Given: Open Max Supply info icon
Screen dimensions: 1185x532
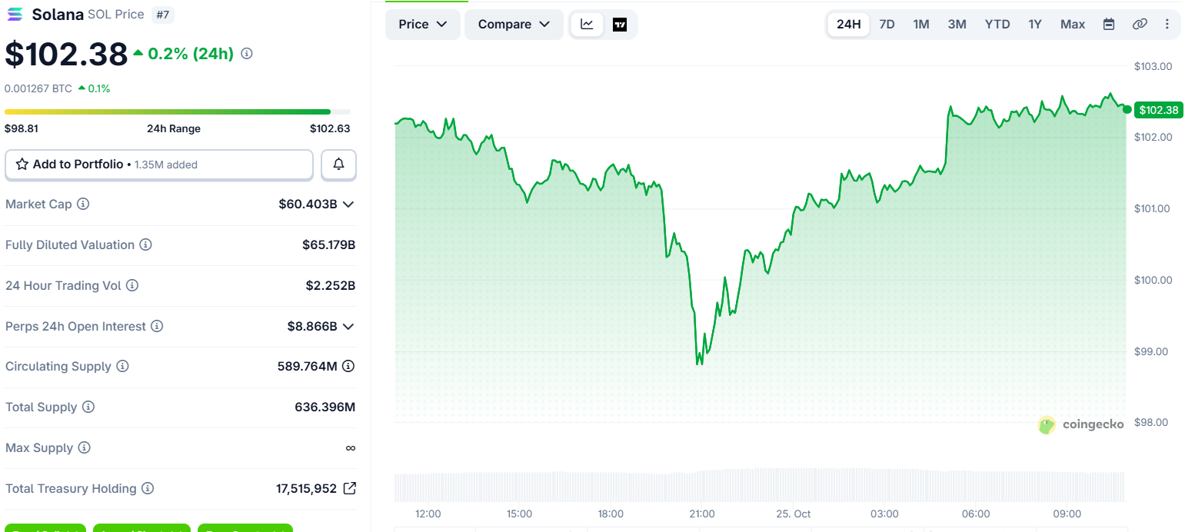Looking at the screenshot, I should [85, 448].
